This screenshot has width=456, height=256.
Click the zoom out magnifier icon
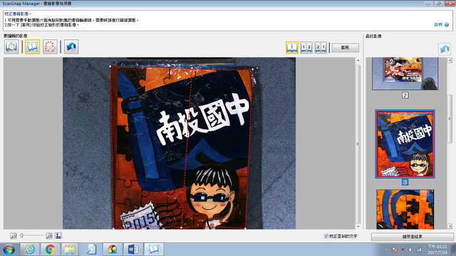click(x=13, y=236)
